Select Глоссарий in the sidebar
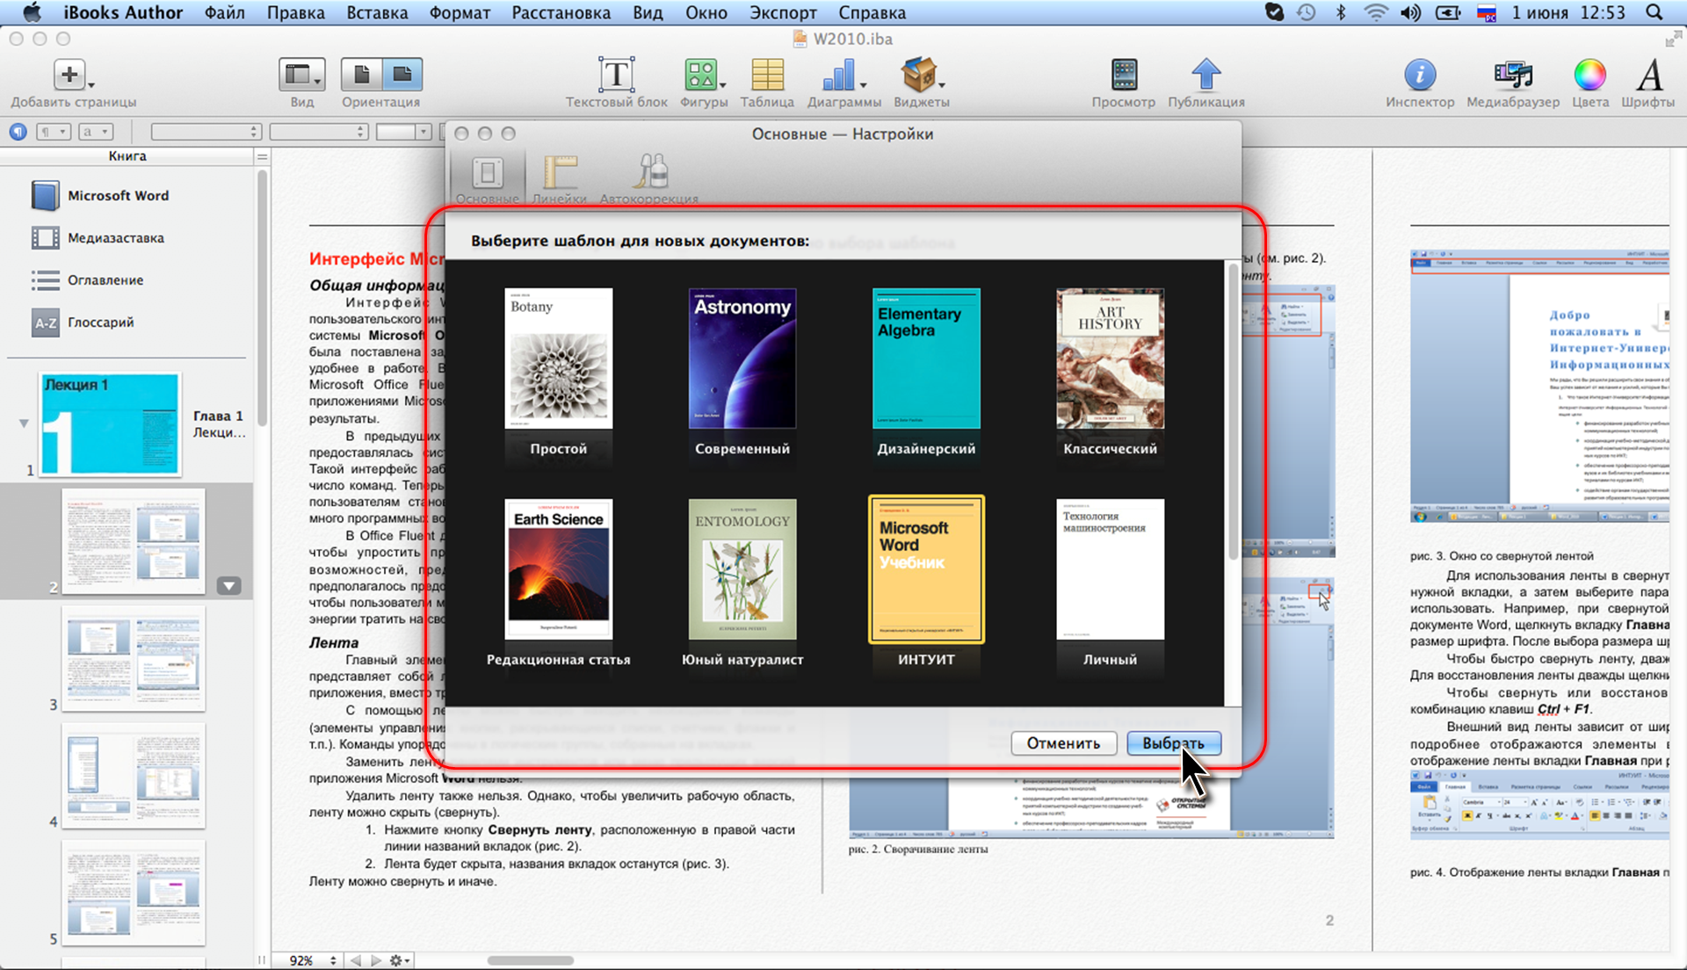The image size is (1687, 970). [x=101, y=322]
